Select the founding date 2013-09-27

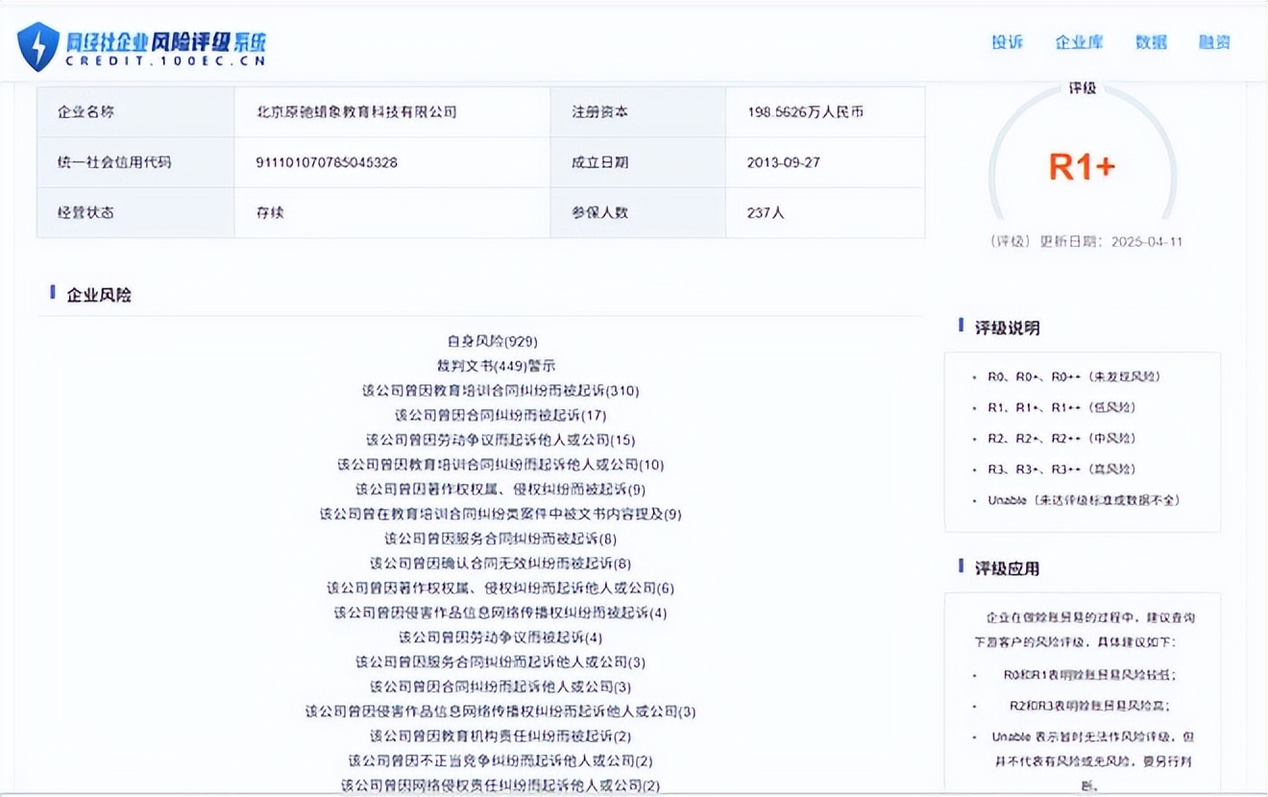coord(784,162)
